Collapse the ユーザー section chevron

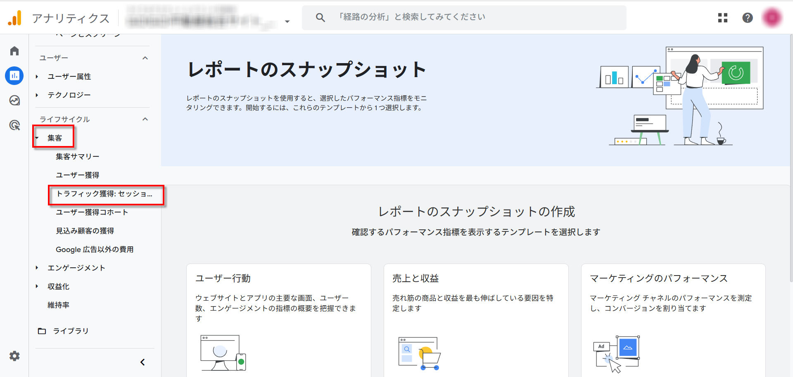pyautogui.click(x=145, y=58)
